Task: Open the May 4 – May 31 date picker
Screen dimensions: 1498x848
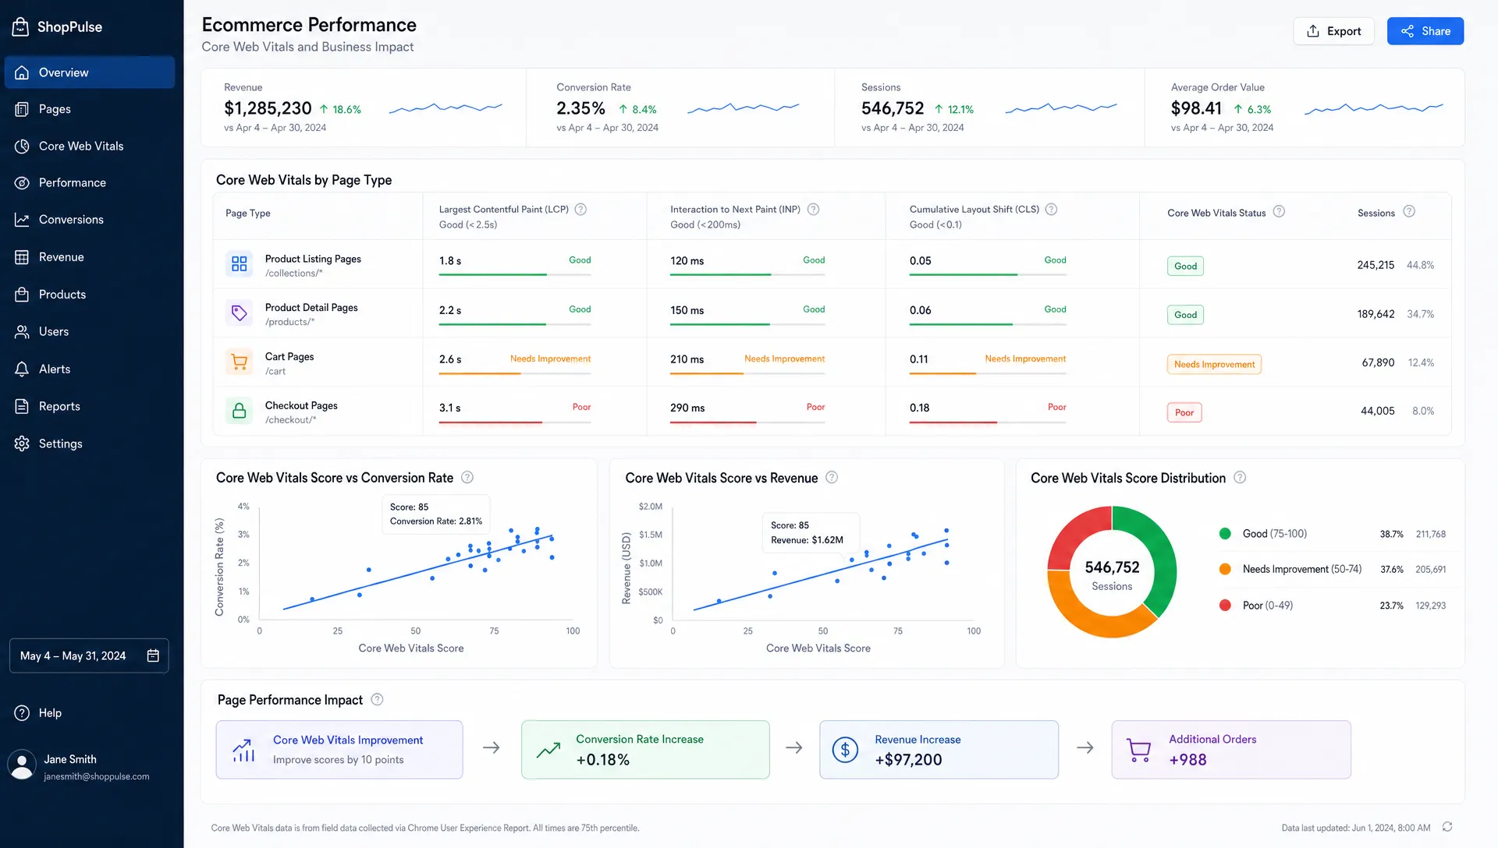Action: pos(89,655)
